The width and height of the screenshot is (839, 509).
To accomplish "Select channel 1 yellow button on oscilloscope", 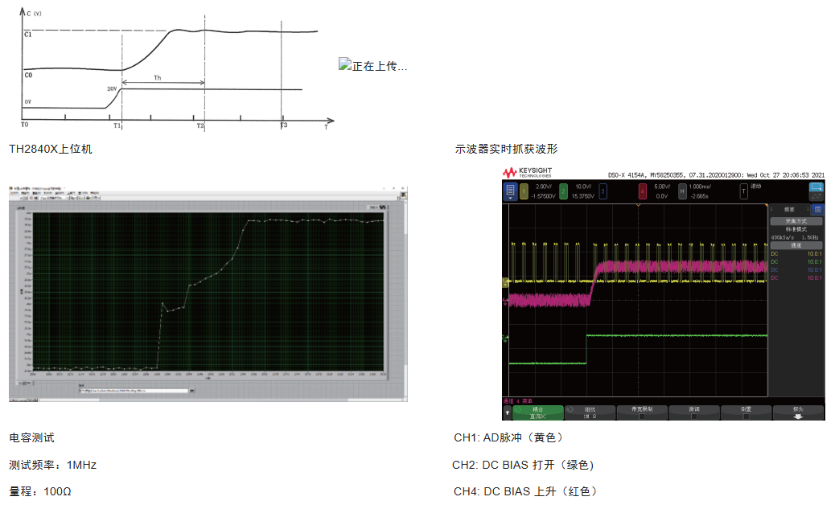I will [524, 191].
